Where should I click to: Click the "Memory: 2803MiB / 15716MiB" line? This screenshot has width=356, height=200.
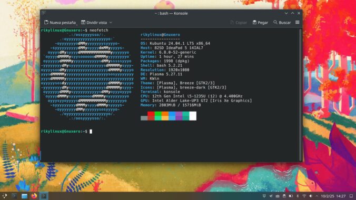coord(171,105)
